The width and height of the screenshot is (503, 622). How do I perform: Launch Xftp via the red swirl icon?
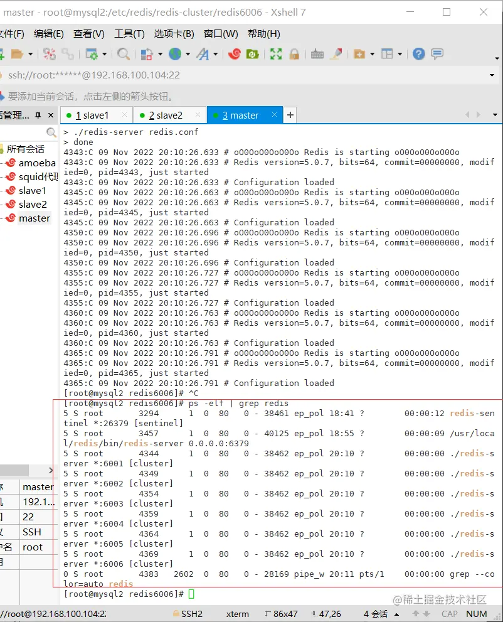(x=235, y=54)
